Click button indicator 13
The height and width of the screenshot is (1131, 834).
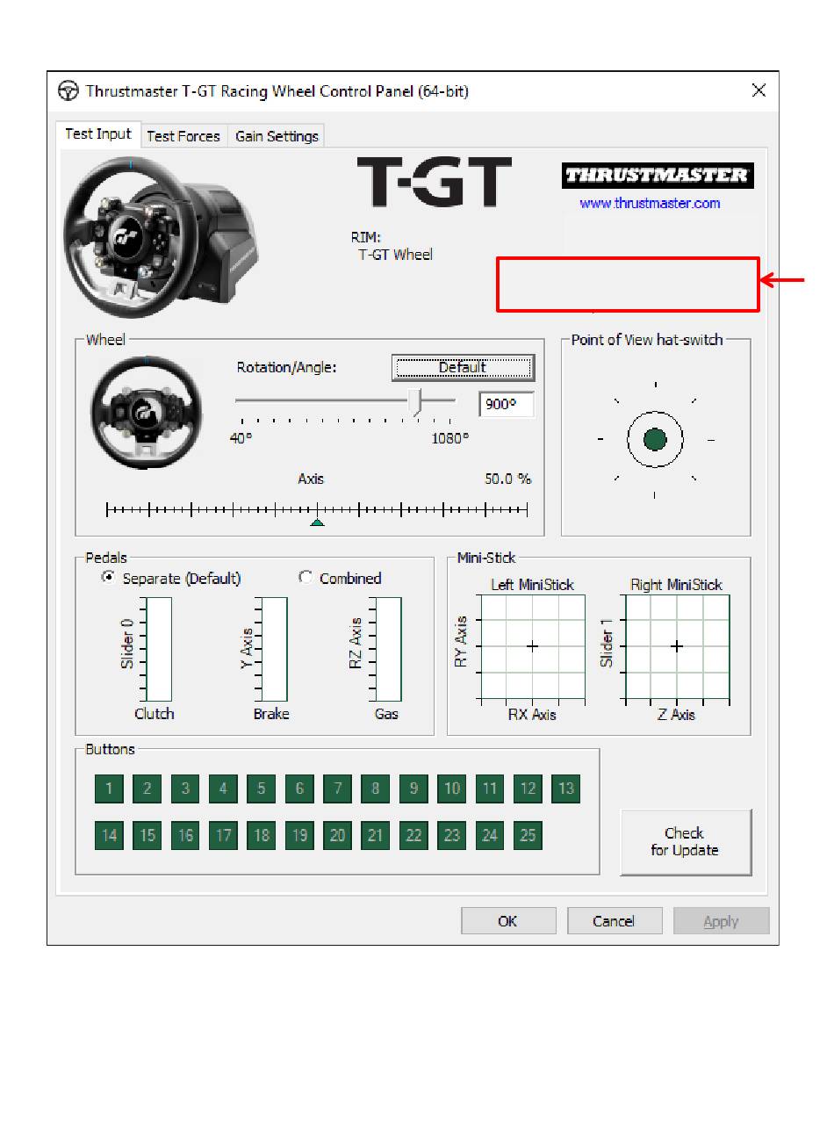coord(566,789)
